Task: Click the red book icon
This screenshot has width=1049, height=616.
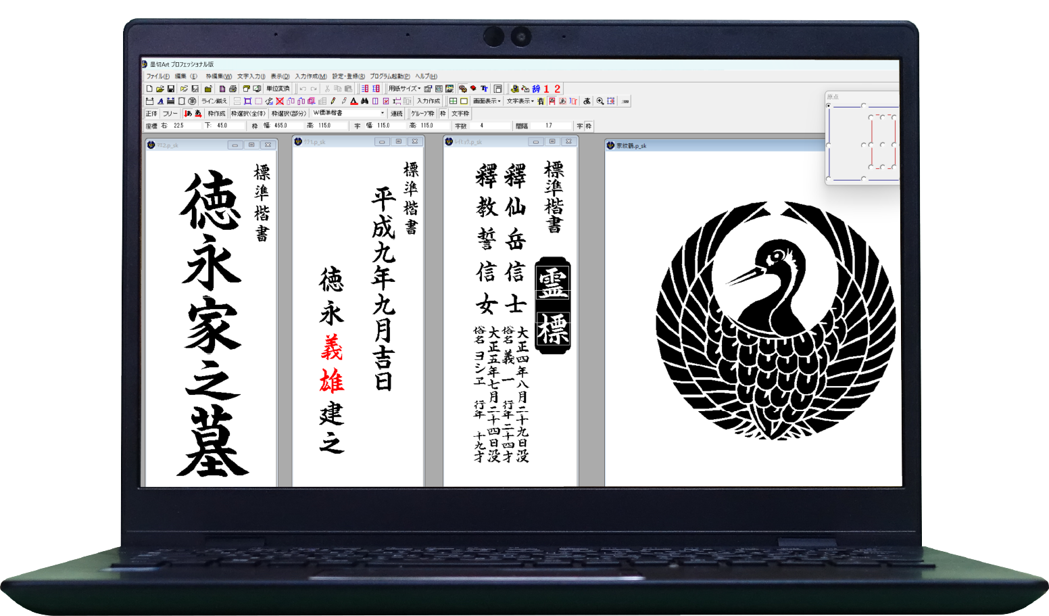Action: click(473, 89)
